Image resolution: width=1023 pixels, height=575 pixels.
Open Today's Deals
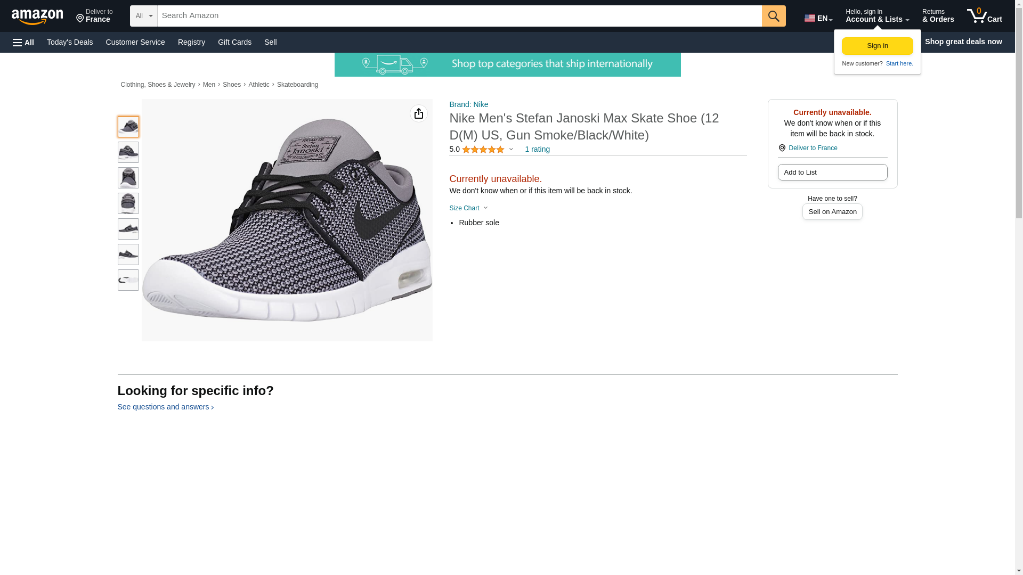click(70, 42)
